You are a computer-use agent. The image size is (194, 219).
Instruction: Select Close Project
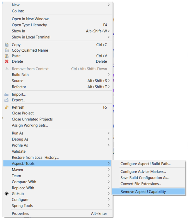point(58,113)
